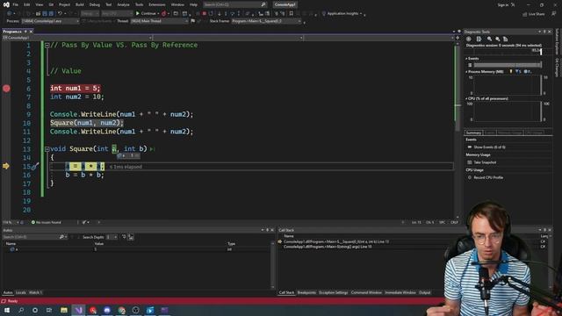Collapse the comment region on line 1

47,45
